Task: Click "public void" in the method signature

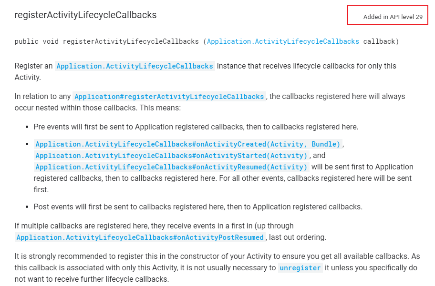Action: pos(37,41)
